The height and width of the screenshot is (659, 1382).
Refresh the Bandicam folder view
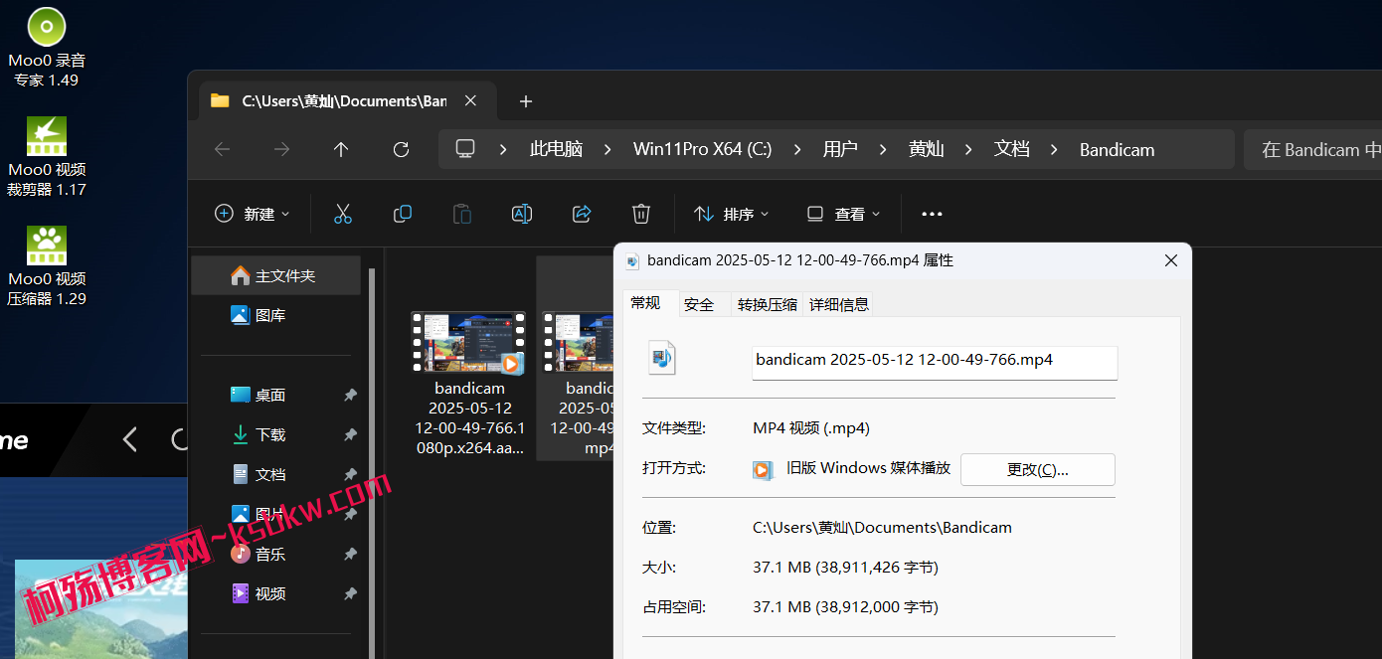pyautogui.click(x=401, y=149)
